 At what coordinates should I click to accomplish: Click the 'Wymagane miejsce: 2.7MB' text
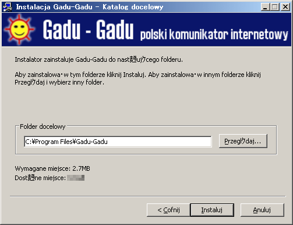[x=52, y=168]
